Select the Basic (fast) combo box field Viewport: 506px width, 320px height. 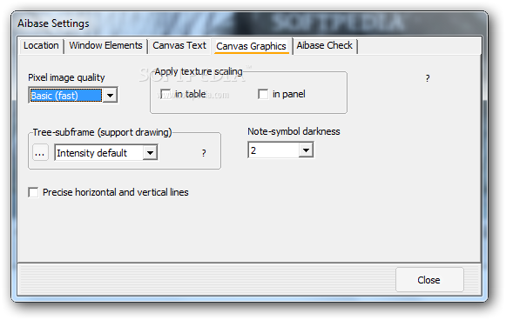click(x=73, y=96)
